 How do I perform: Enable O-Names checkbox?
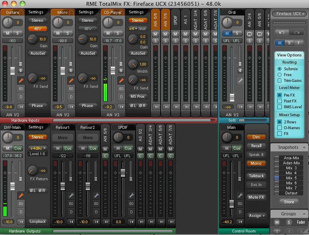click(x=279, y=128)
